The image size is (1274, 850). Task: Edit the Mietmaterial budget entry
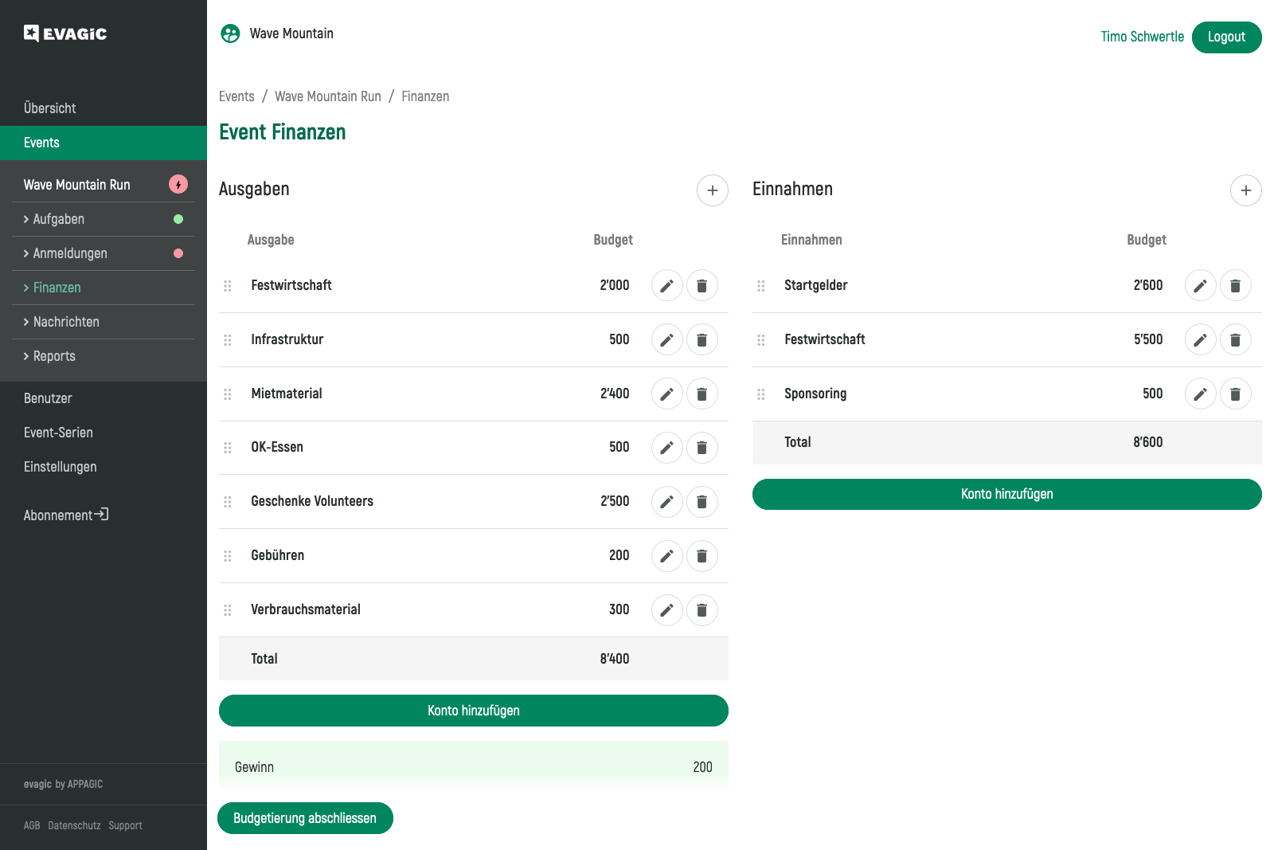tap(666, 394)
